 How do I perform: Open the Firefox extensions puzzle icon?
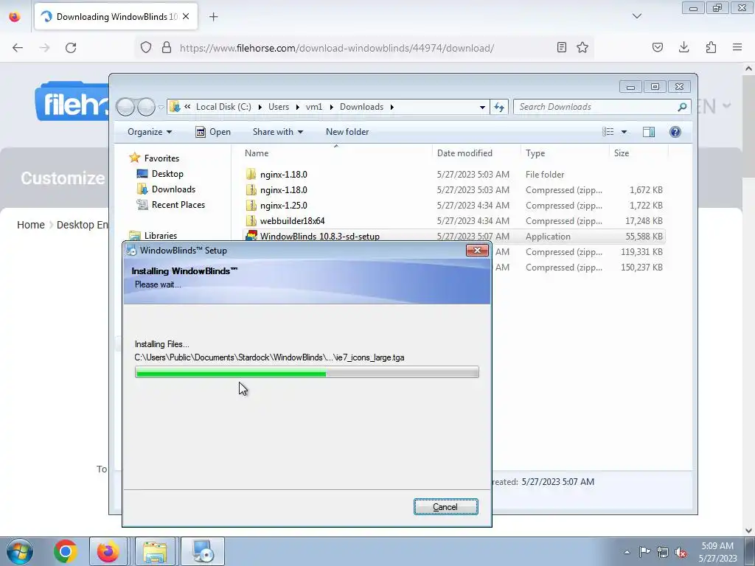711,47
